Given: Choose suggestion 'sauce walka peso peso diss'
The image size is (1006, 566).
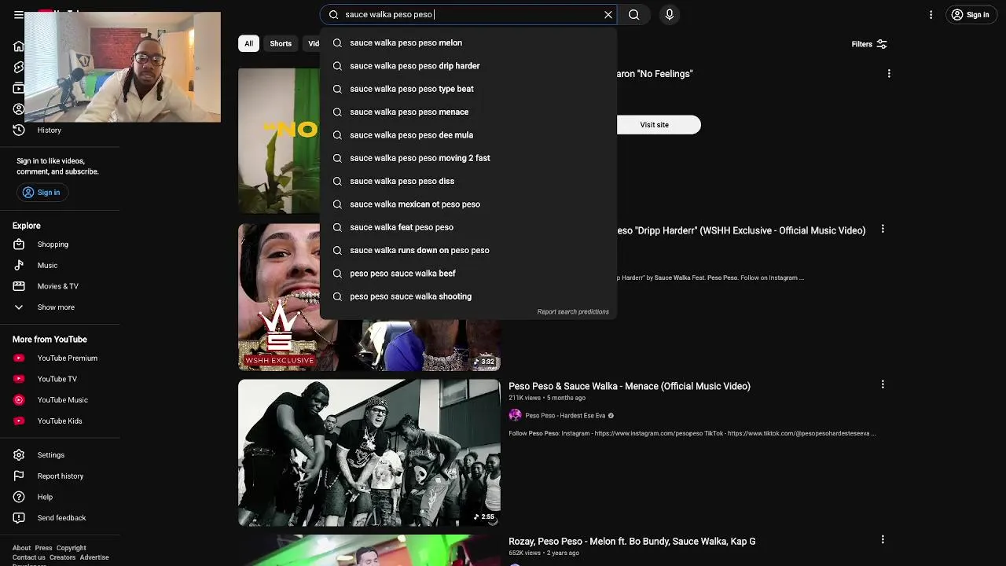Looking at the screenshot, I should (x=468, y=181).
